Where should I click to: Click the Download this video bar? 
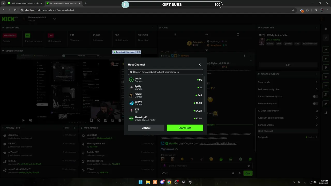126,52
